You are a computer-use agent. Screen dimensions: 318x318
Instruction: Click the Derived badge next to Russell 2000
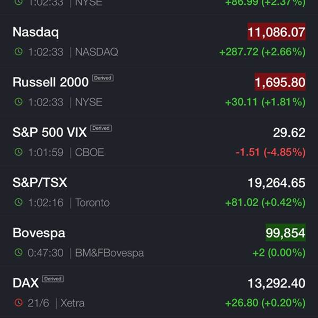tap(103, 78)
